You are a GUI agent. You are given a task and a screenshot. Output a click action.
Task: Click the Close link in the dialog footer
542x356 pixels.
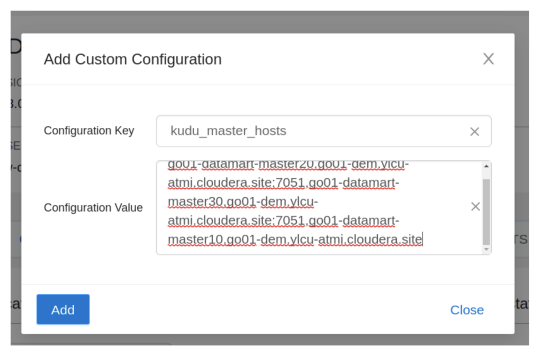[467, 310]
